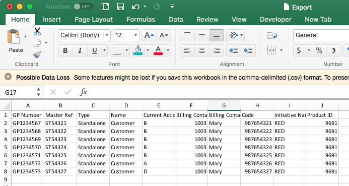Expand the fill color dropdown arrow
Image resolution: width=349 pixels, height=186 pixels.
click(x=148, y=50)
